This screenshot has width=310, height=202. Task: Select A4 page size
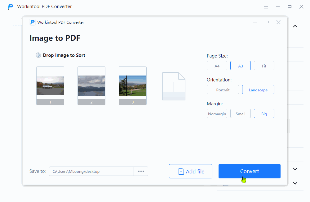(x=217, y=66)
